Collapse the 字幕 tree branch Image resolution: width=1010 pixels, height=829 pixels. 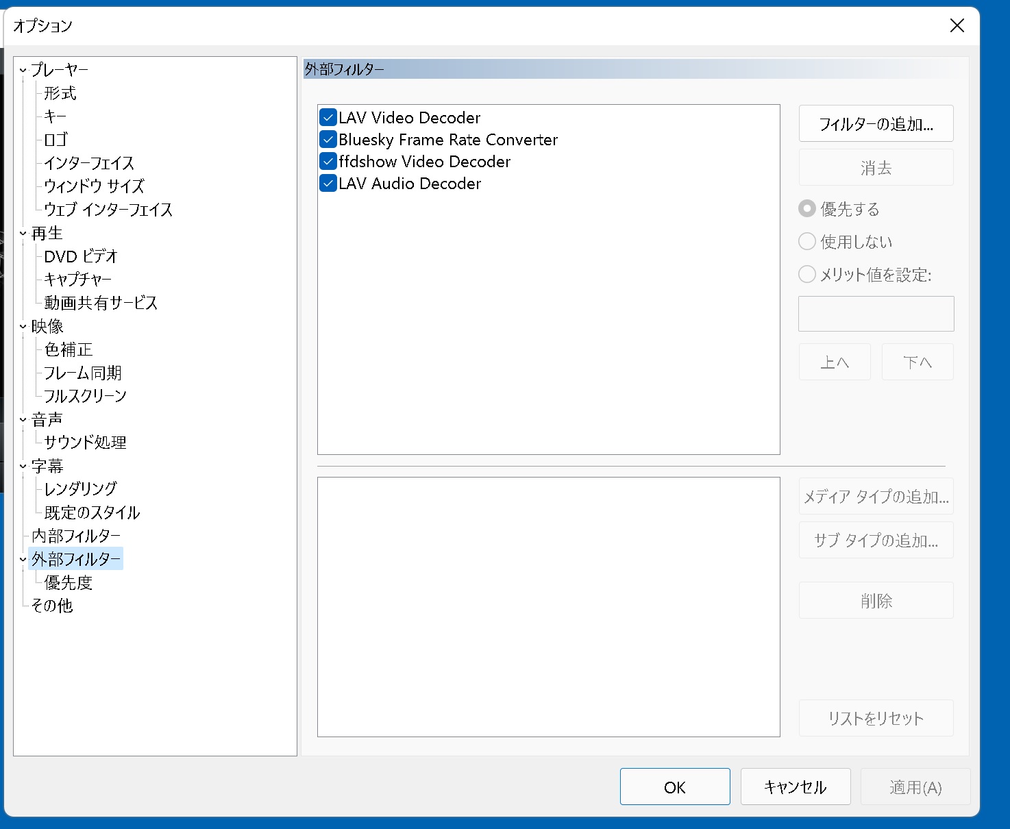[22, 465]
